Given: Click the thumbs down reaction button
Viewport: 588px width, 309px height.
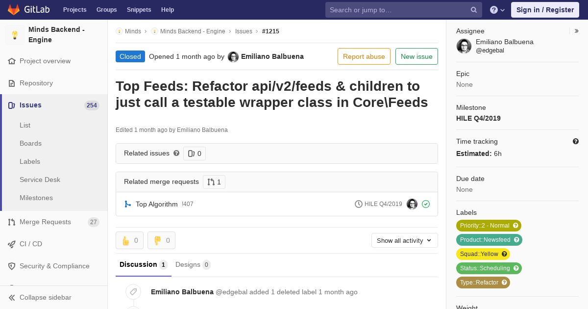Looking at the screenshot, I should tap(161, 240).
